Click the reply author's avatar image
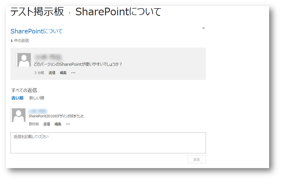281x180 pixels. click(x=18, y=115)
